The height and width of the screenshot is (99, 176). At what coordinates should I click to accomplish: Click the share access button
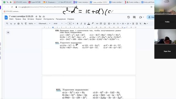point(151,17)
